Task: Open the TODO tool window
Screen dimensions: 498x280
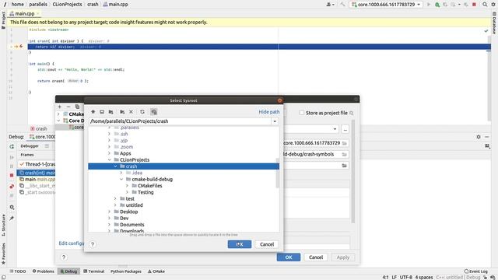Action: pos(17,271)
